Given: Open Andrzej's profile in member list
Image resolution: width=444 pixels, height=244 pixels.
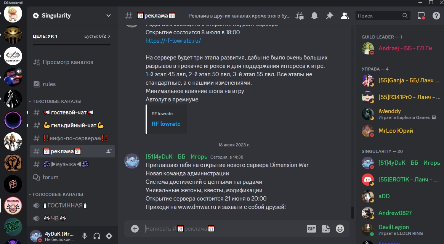Looking at the screenshot, I should [x=401, y=48].
